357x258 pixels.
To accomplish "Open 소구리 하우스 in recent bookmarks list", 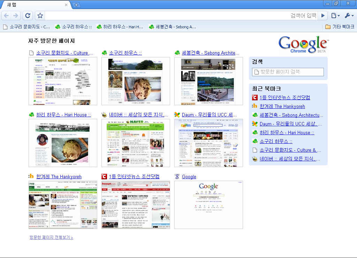I will click(x=276, y=141).
